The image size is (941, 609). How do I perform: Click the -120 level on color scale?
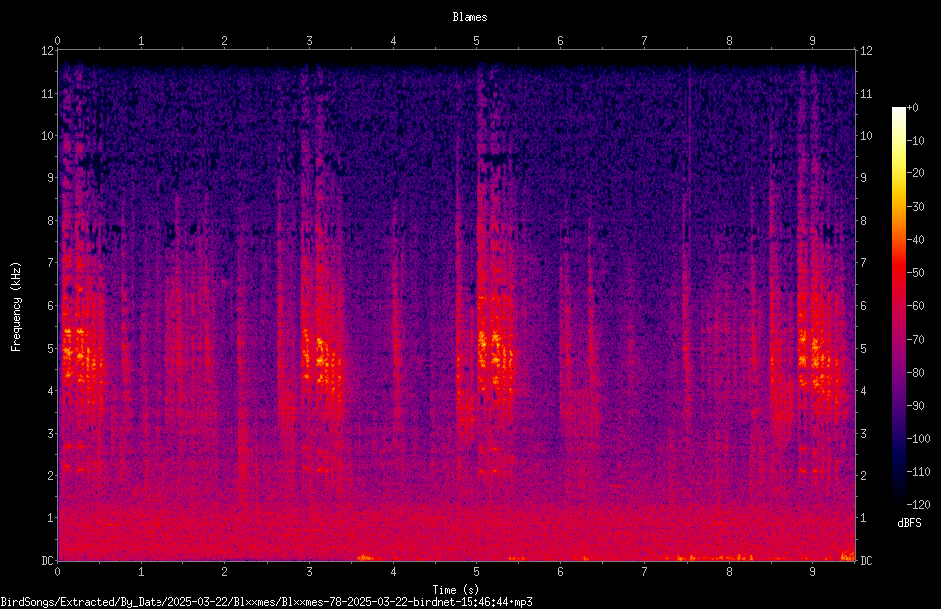pyautogui.click(x=918, y=504)
